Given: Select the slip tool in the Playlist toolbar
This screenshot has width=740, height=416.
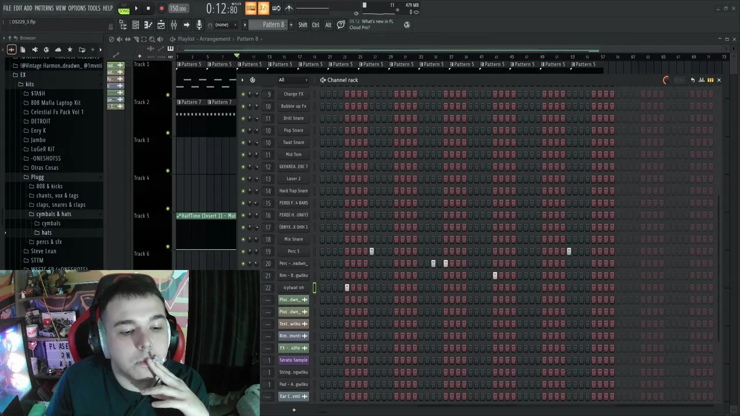Looking at the screenshot, I should (127, 39).
